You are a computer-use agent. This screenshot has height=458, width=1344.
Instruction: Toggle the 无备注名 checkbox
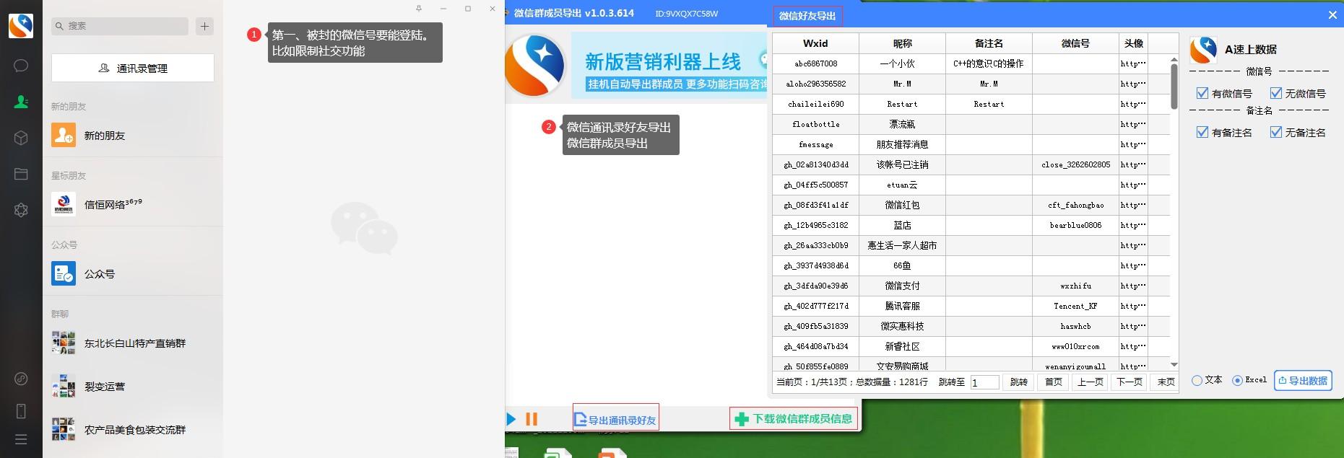[1276, 132]
